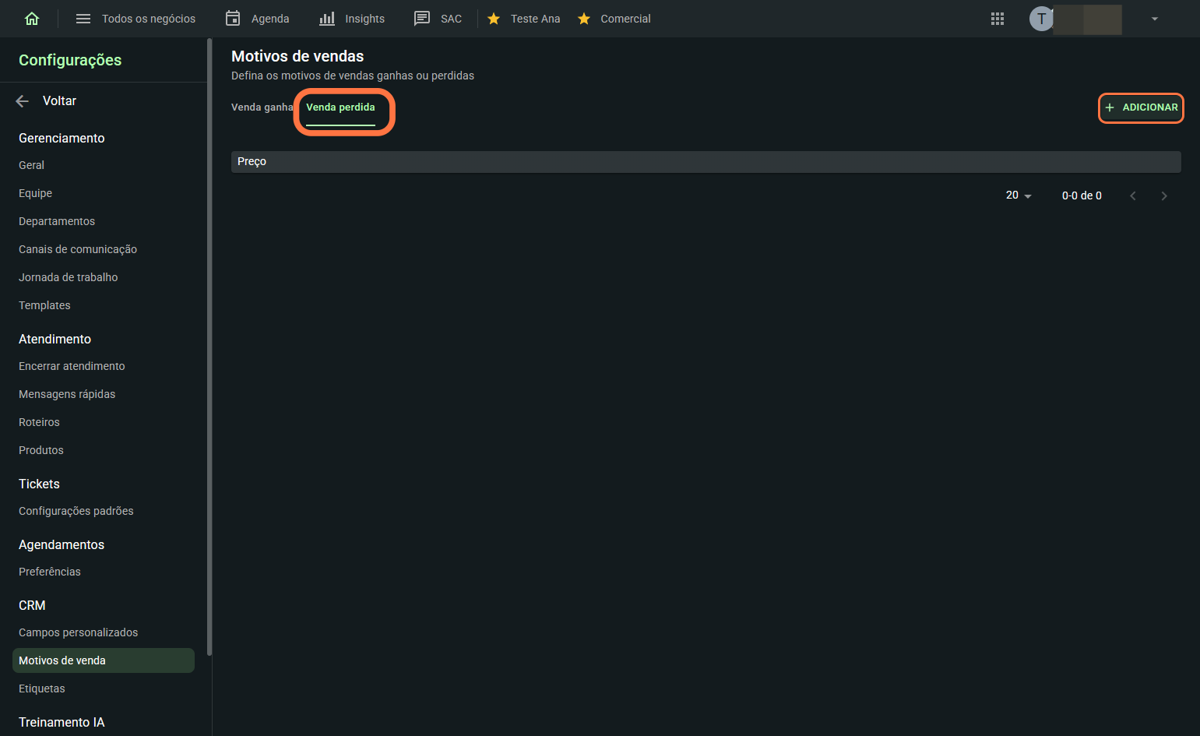This screenshot has width=1200, height=736.
Task: Go to the home icon
Action: [32, 19]
